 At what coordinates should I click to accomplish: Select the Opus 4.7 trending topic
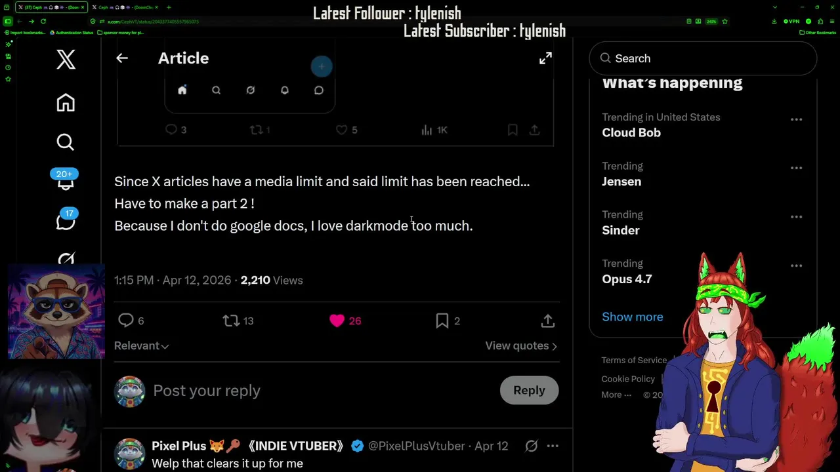627,279
